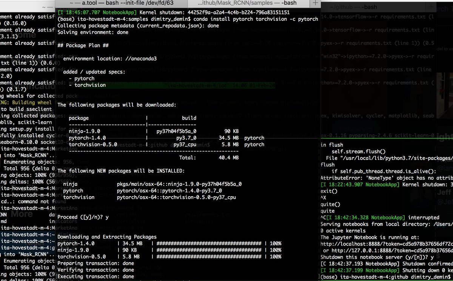Click 'The Jupyter Notebook is running at:' line

click(x=371, y=237)
